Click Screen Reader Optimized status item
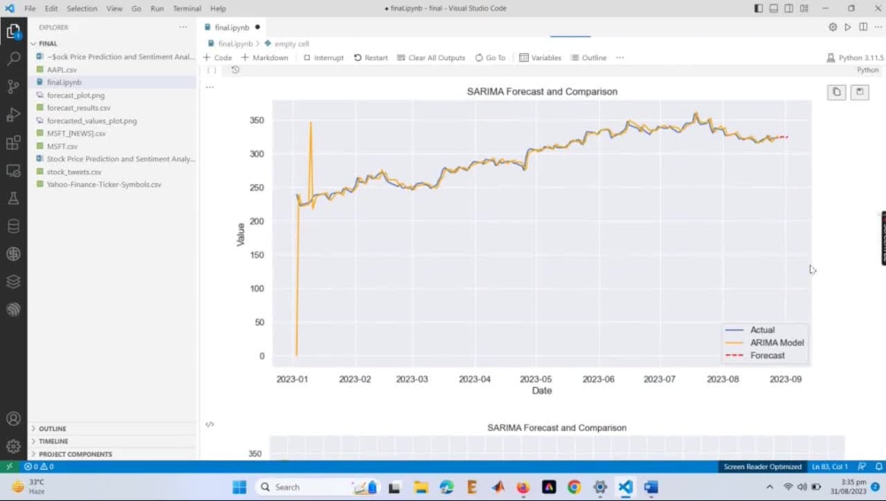This screenshot has width=886, height=501. point(762,466)
